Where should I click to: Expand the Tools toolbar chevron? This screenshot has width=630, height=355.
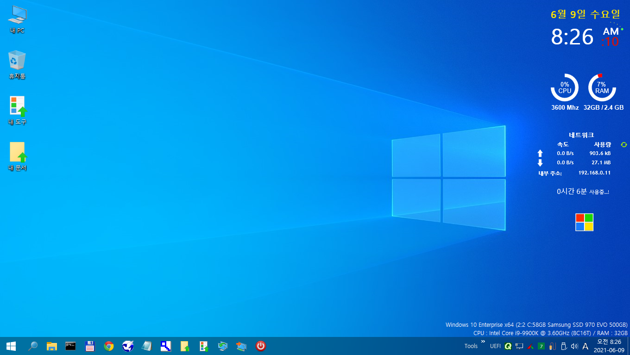(x=483, y=342)
